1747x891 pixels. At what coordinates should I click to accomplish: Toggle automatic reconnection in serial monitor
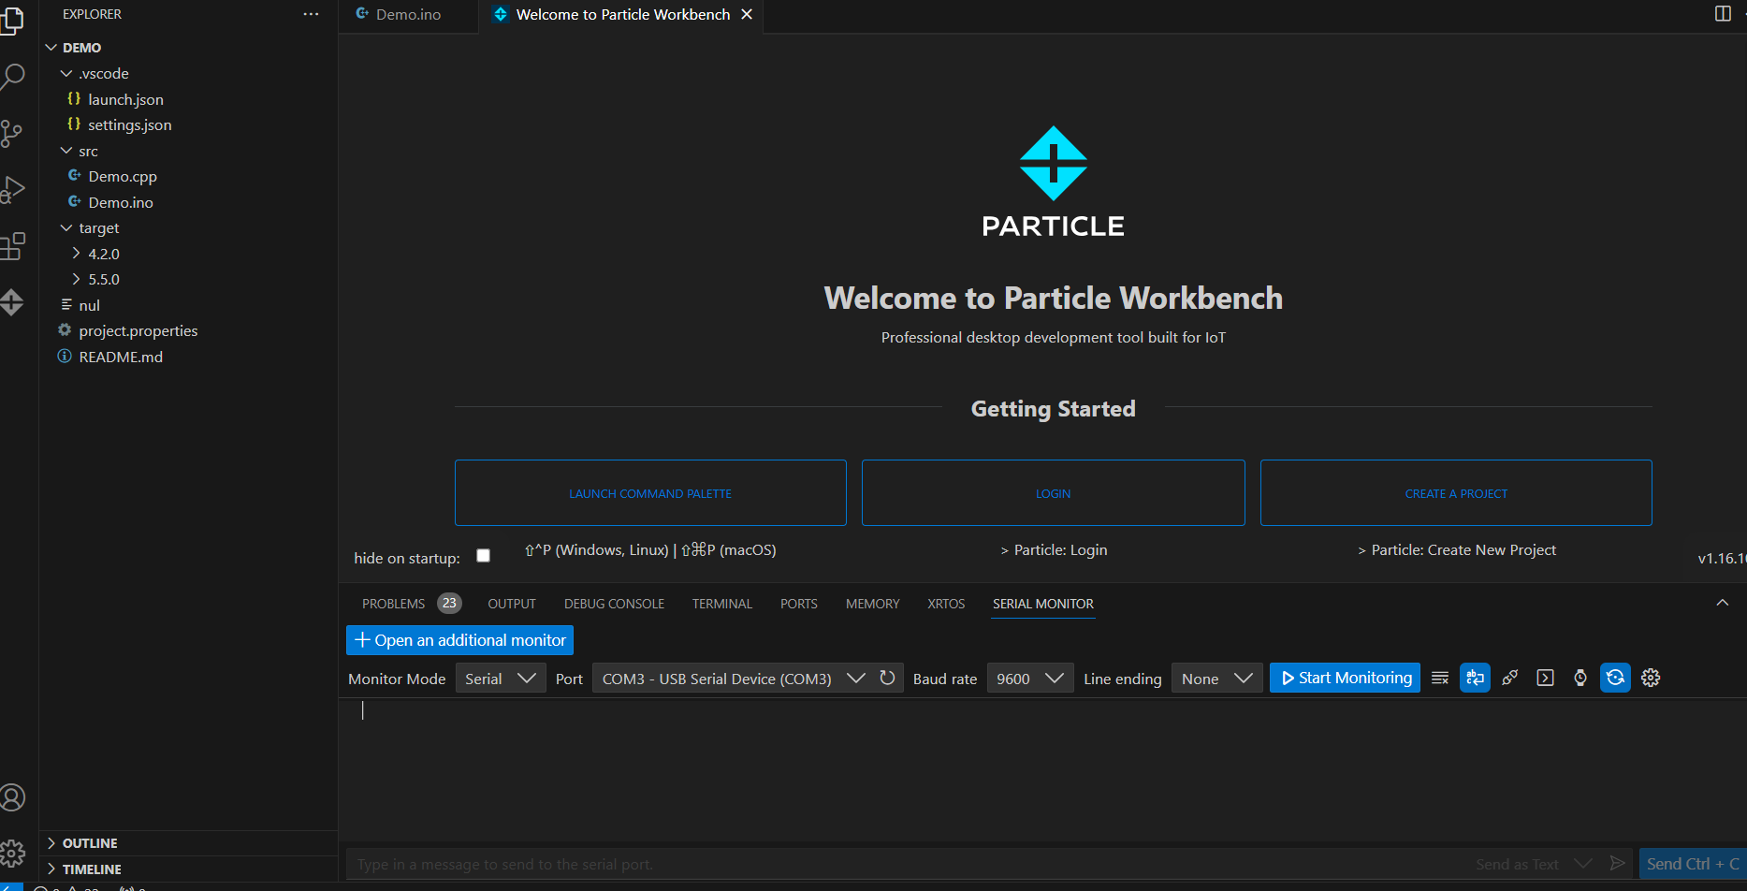click(x=1615, y=678)
